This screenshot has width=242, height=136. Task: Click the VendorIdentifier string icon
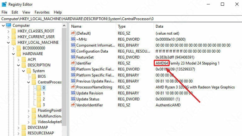(73, 105)
